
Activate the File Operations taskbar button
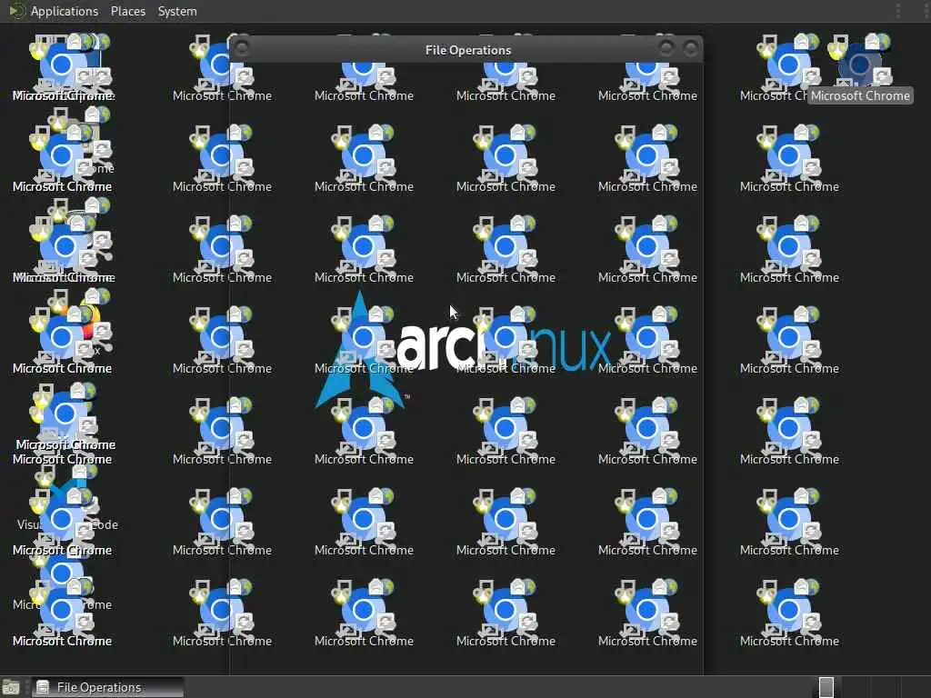click(107, 687)
